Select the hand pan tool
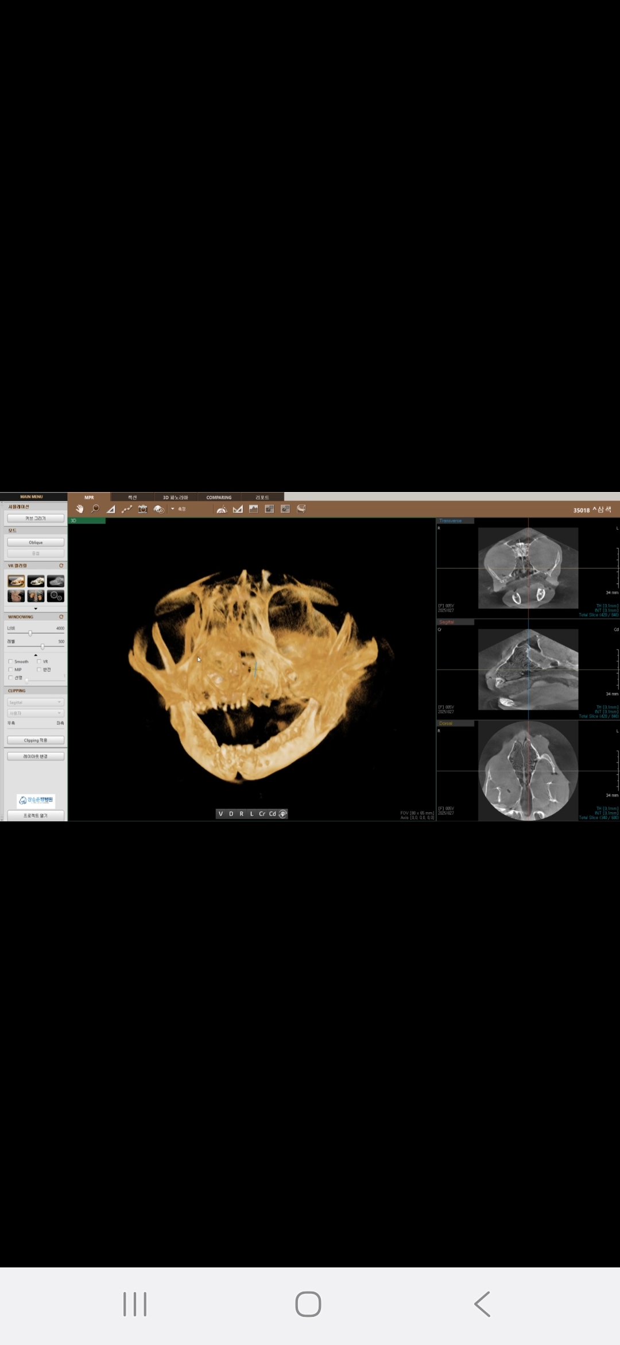Screen dimensions: 620x1345 tap(80, 509)
